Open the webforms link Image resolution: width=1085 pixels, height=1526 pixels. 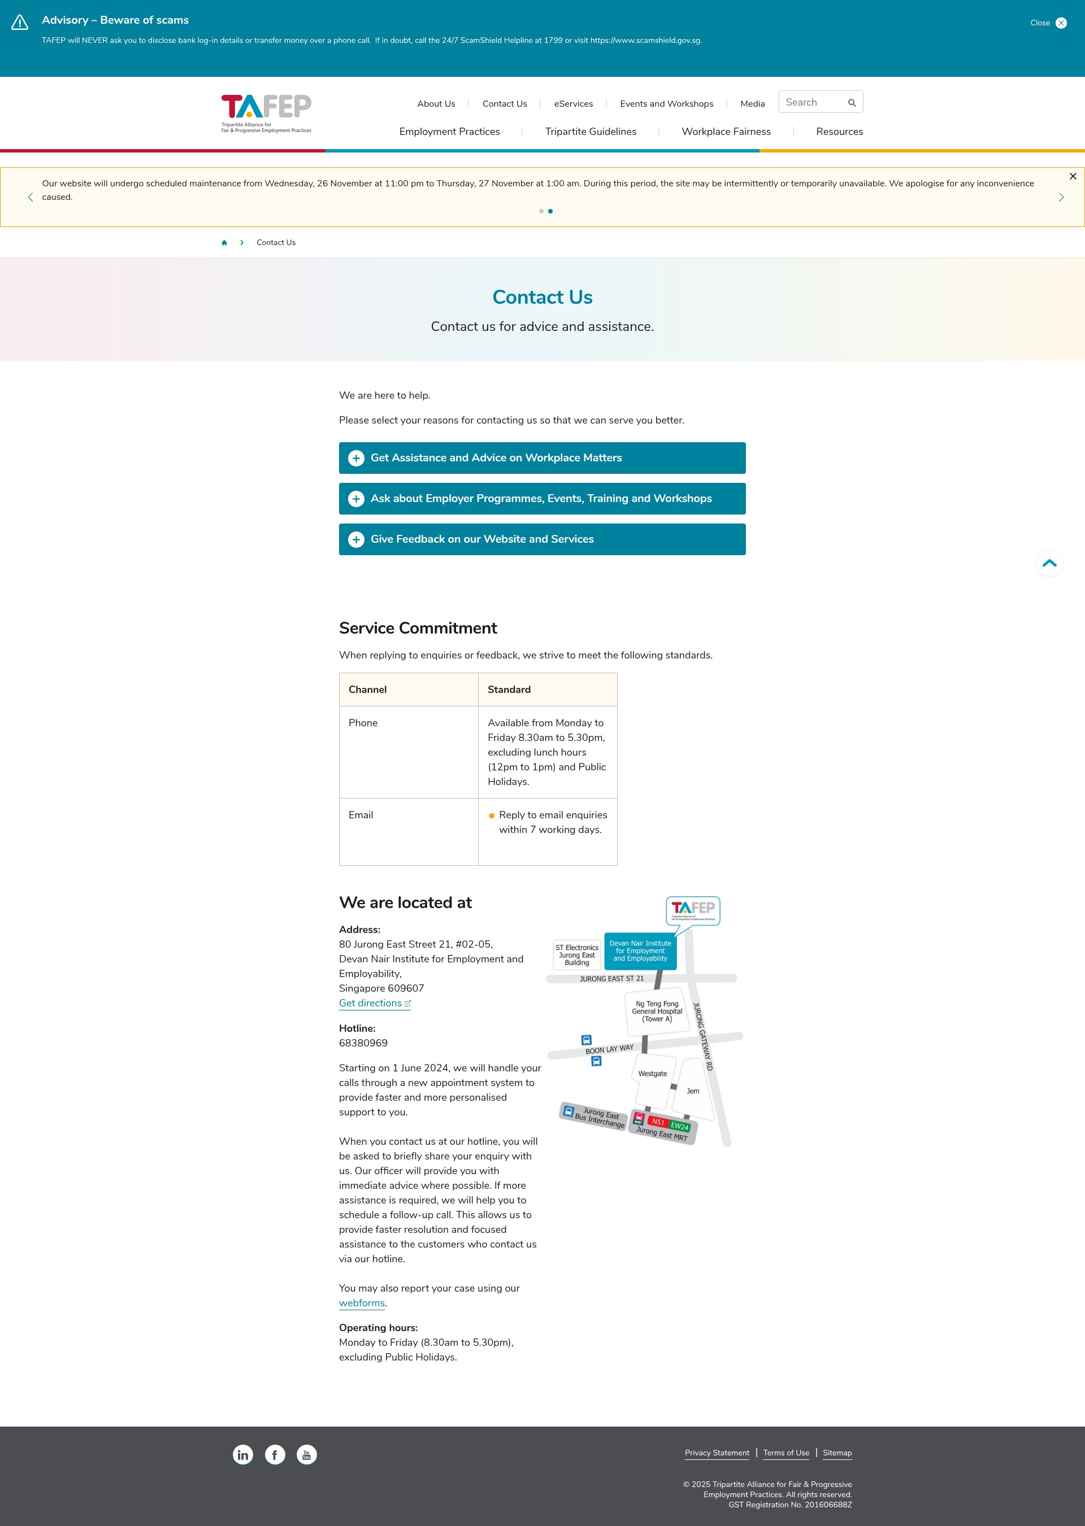tap(362, 1303)
